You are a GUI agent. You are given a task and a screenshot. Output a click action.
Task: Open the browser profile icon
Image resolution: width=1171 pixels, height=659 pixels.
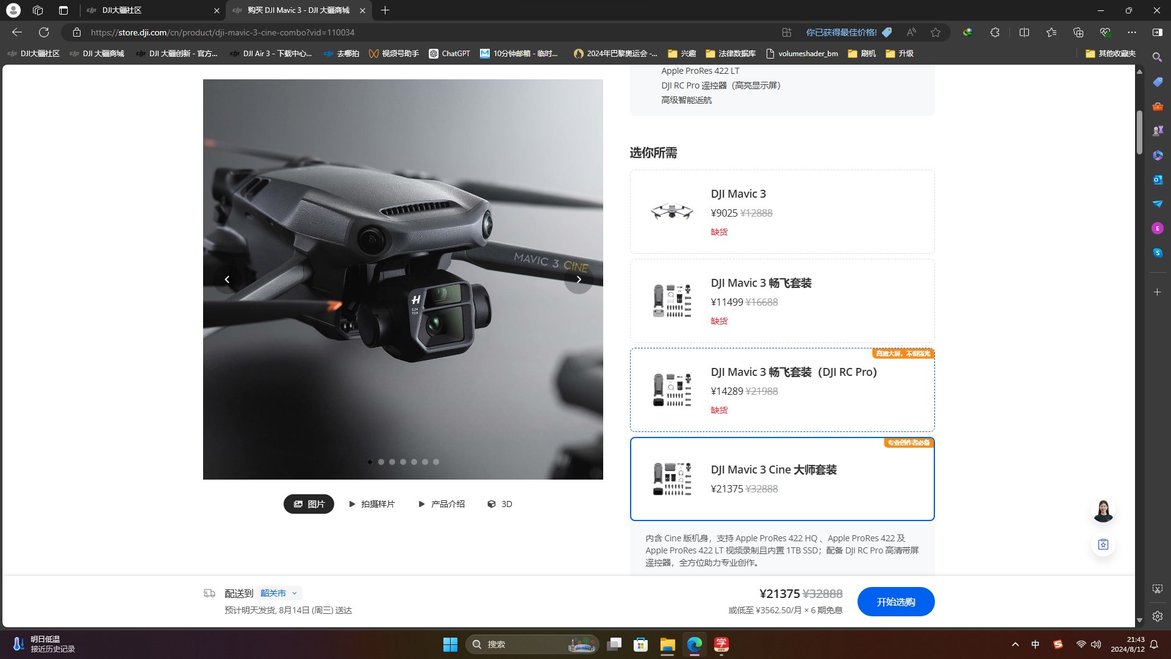point(13,10)
